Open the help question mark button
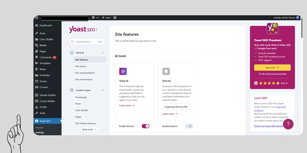Viewport: 307px width, 153px height. (288, 124)
